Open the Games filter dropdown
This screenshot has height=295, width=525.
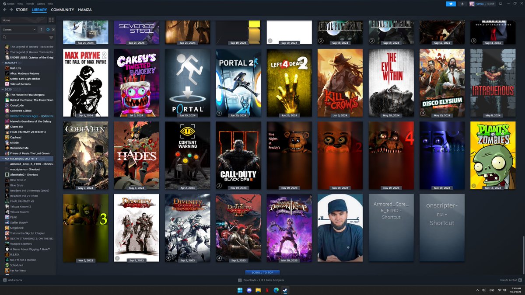click(x=19, y=29)
